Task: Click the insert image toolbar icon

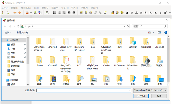Action: point(81,13)
